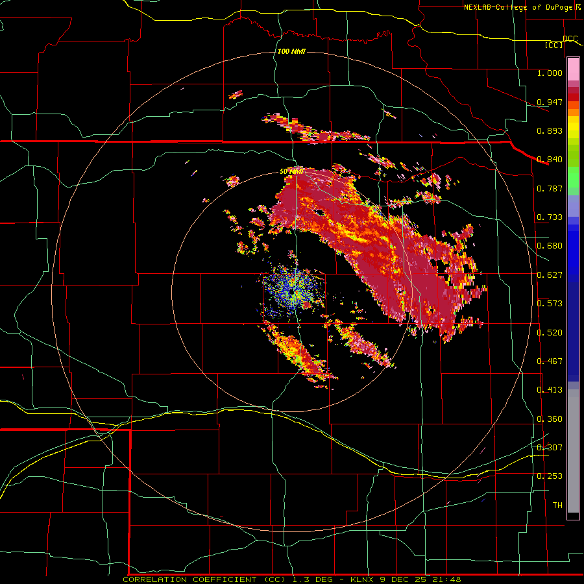Viewport: 584px width, 584px height.
Task: Click the TH label at legend bottom
Action: point(557,505)
